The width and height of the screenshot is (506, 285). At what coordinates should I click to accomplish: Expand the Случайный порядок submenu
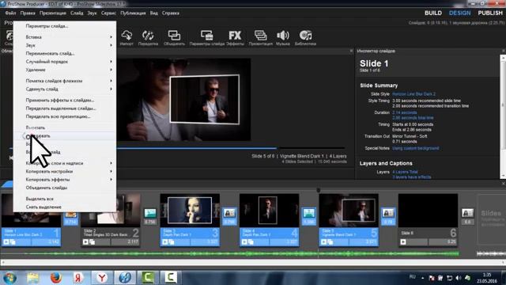tap(65, 62)
